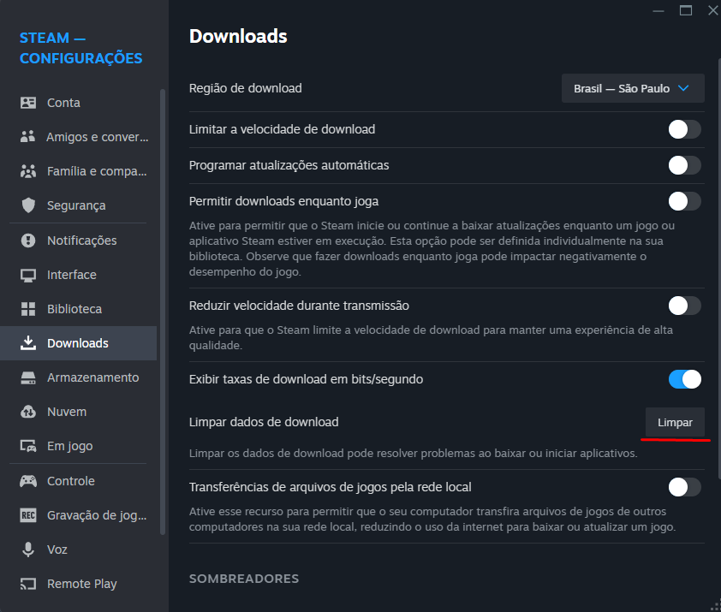Click the Amigos e conversas people icon
This screenshot has height=612, width=721.
[x=28, y=137]
